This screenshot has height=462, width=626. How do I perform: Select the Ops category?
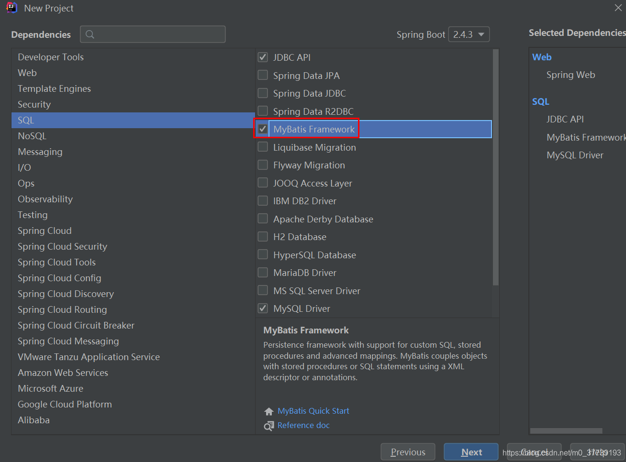[x=133, y=183]
